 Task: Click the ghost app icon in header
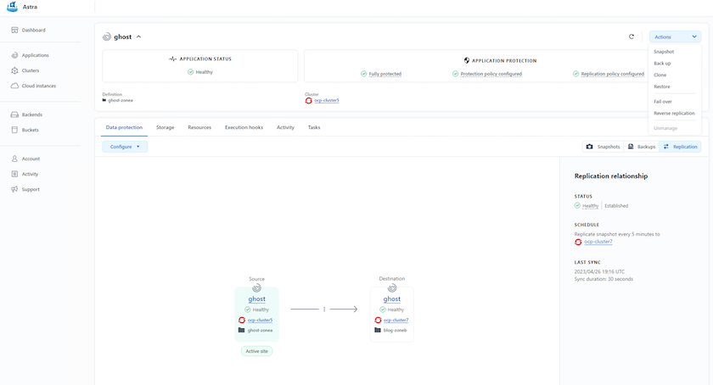click(107, 36)
